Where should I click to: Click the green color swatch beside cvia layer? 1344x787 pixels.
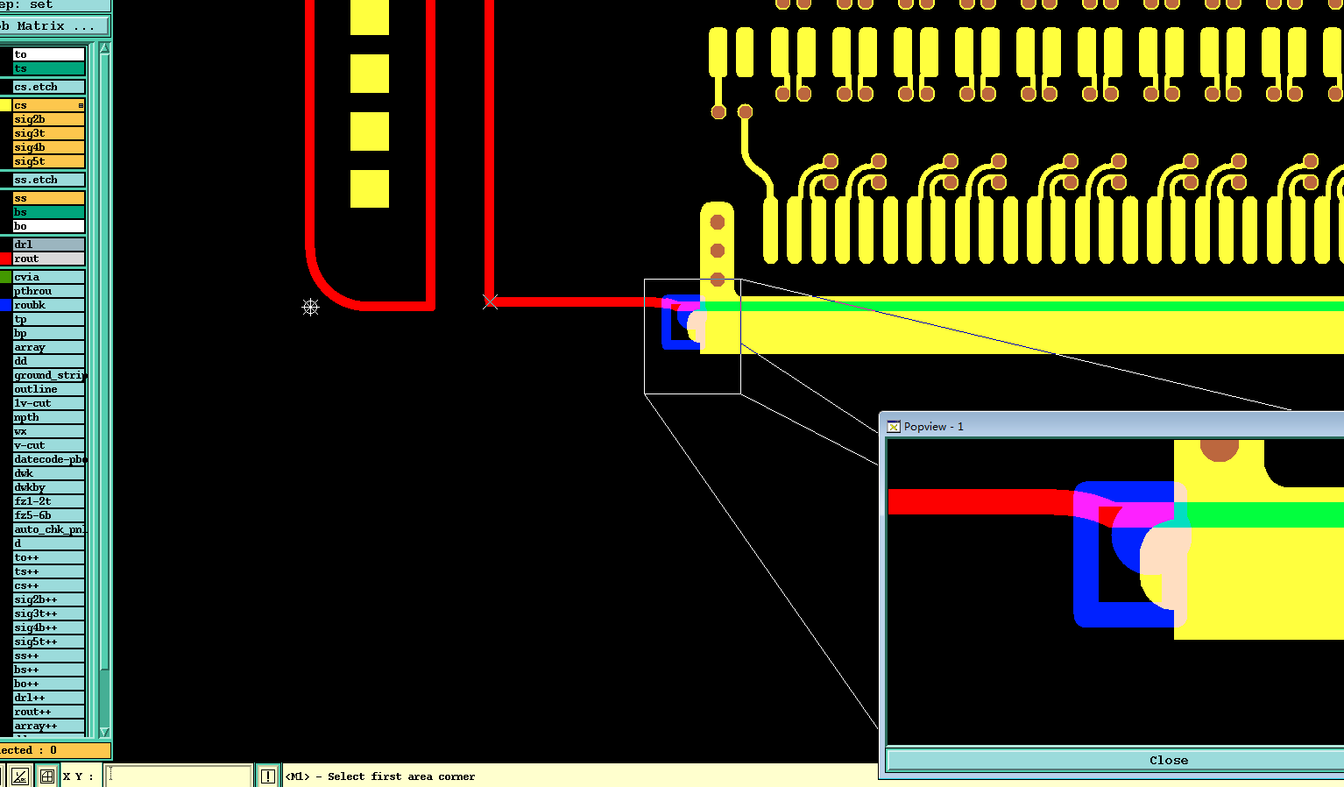click(x=5, y=277)
